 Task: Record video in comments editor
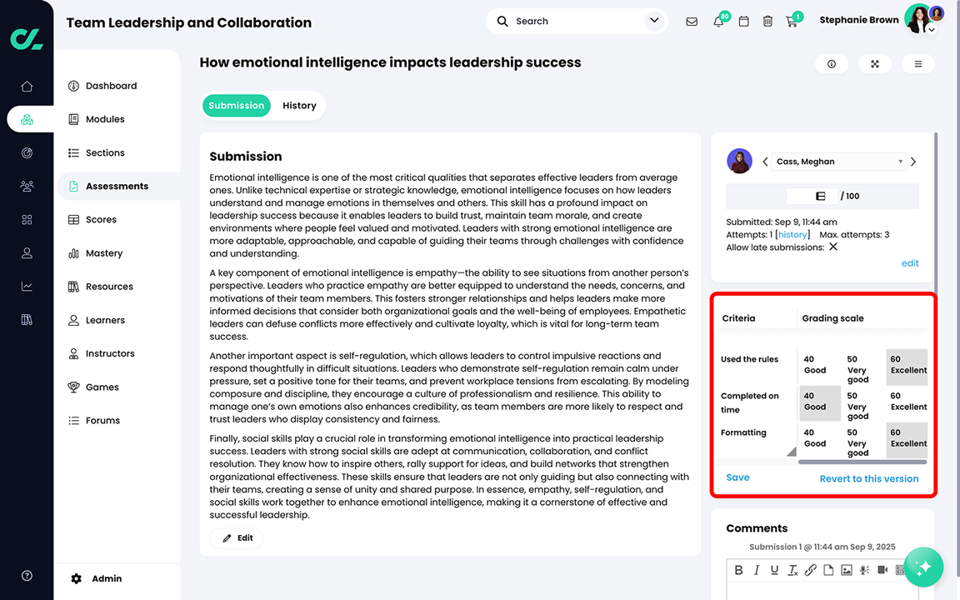coord(882,570)
